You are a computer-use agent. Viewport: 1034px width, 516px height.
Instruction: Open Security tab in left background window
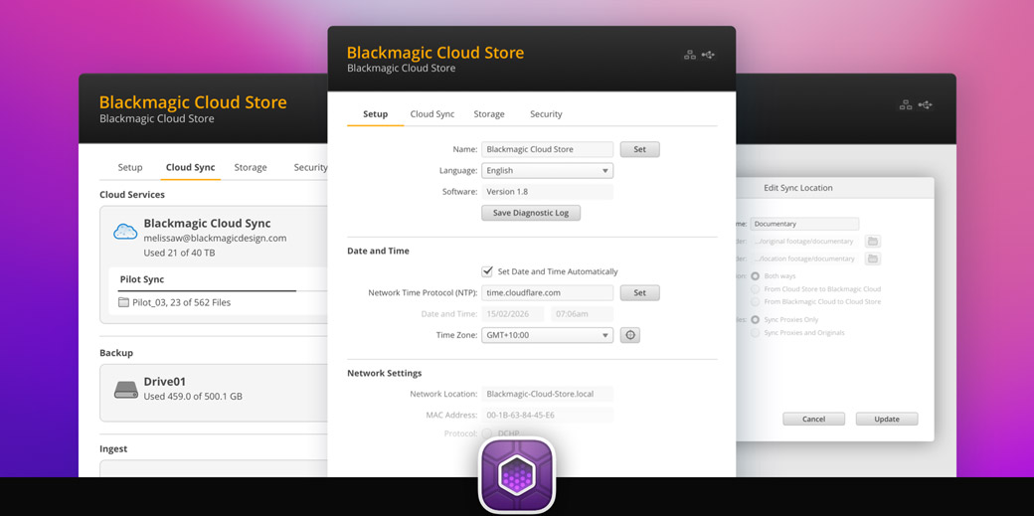[x=310, y=168]
